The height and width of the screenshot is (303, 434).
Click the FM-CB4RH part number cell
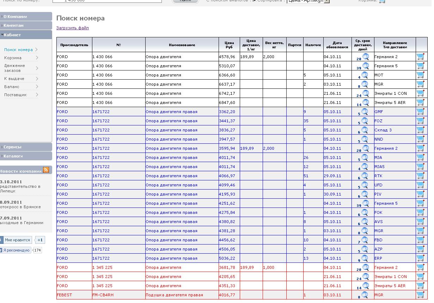tap(118, 295)
